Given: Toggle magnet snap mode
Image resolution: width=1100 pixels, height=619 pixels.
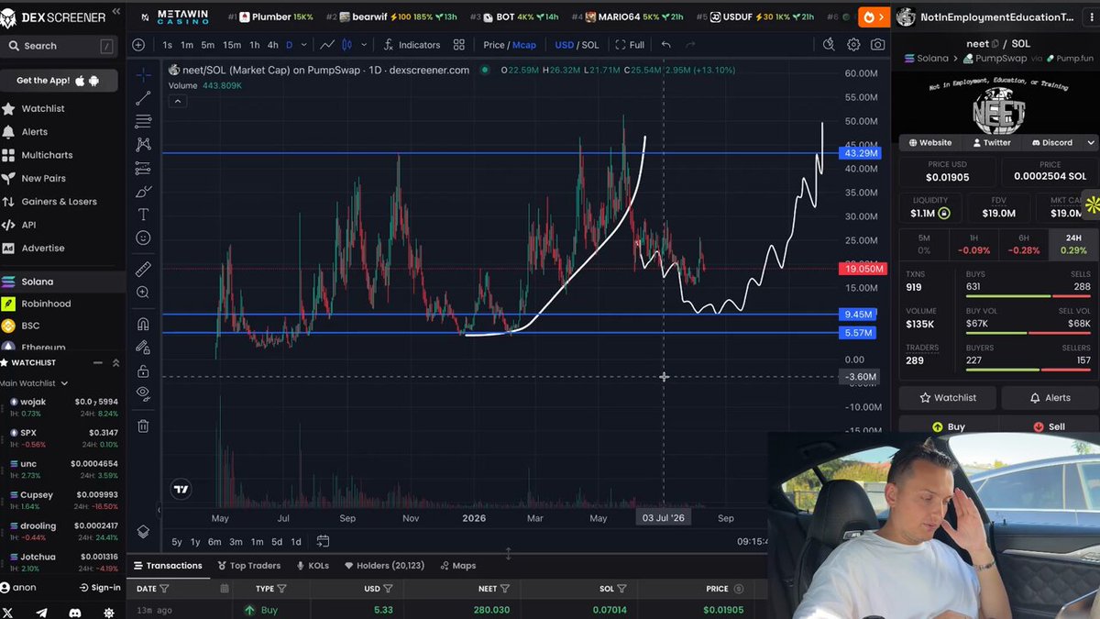Looking at the screenshot, I should [143, 325].
